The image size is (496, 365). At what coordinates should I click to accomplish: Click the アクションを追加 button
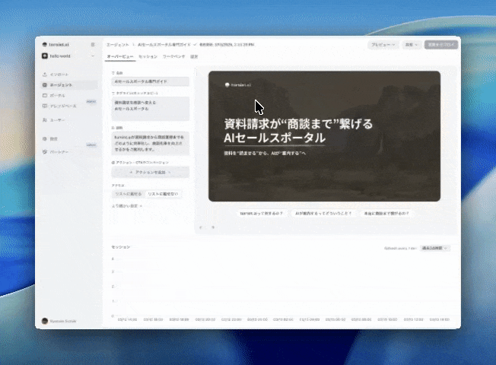pyautogui.click(x=151, y=173)
